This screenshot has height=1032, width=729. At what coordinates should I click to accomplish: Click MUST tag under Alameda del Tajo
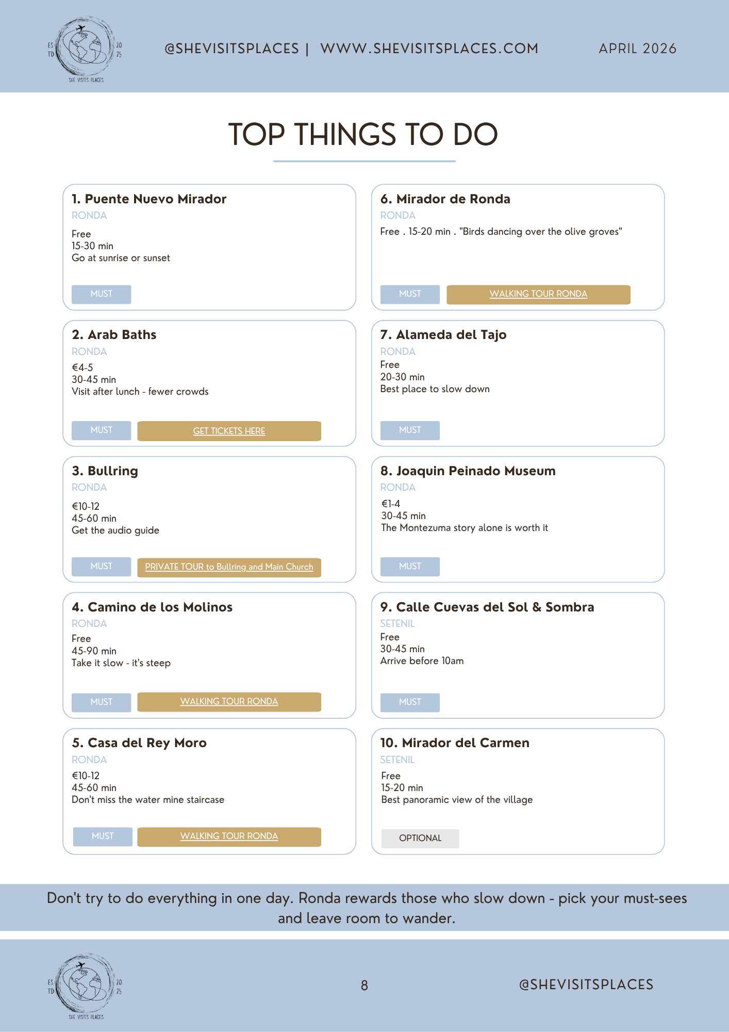click(x=410, y=430)
